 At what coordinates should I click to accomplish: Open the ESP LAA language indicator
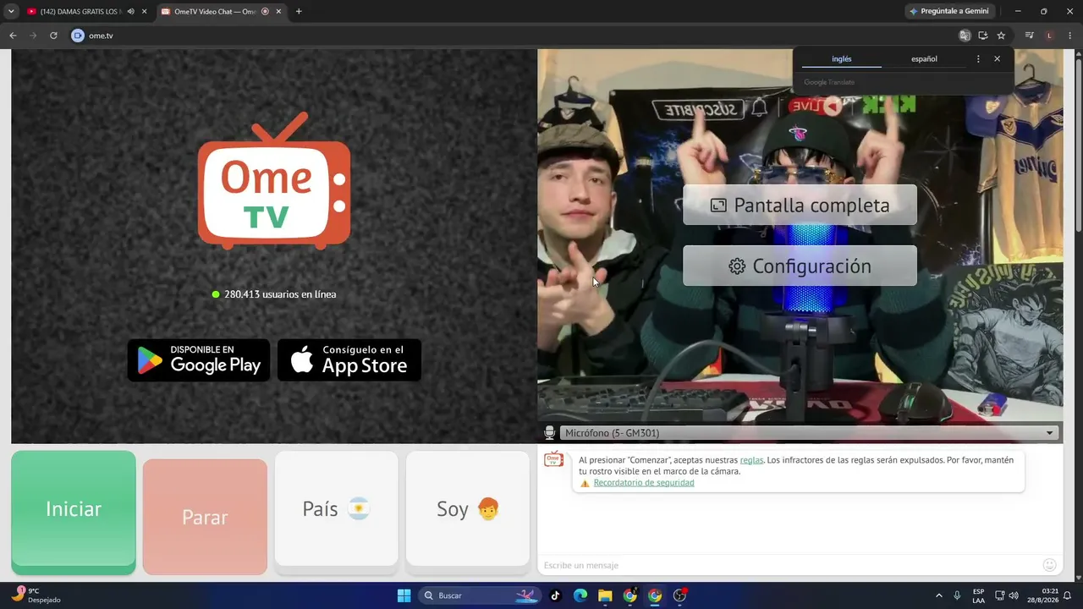[x=979, y=595]
